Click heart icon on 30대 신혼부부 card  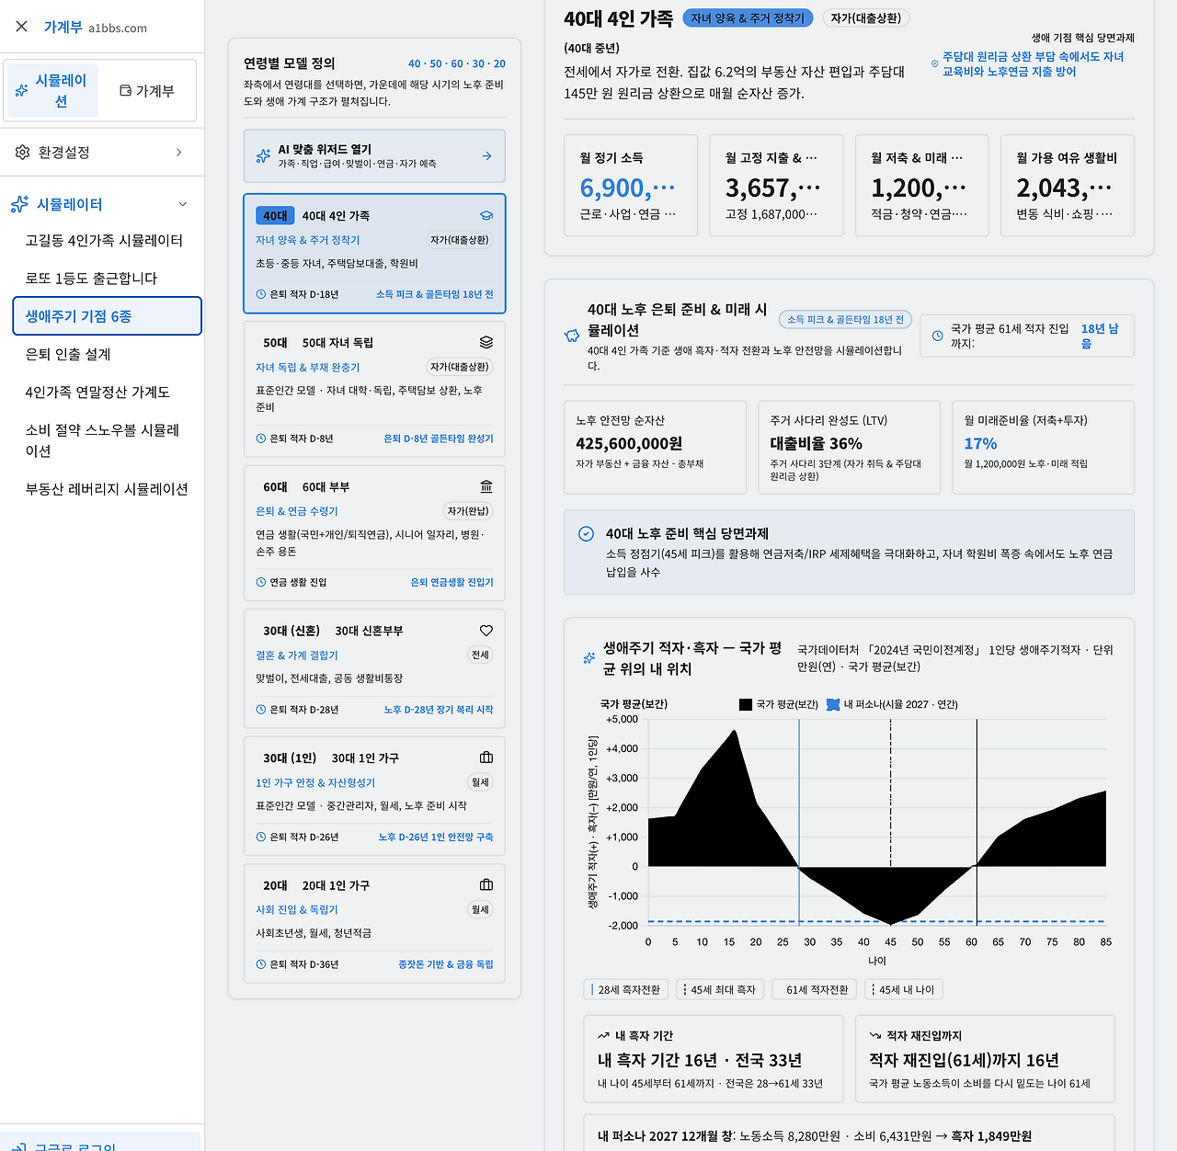[486, 631]
